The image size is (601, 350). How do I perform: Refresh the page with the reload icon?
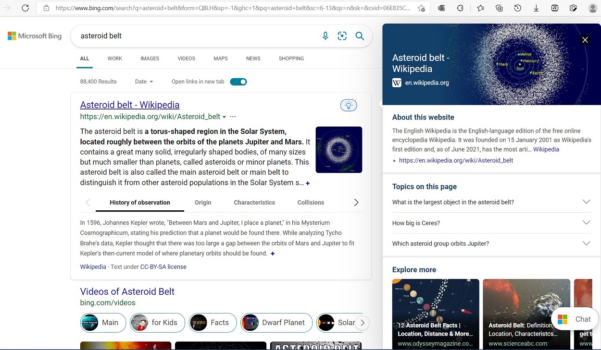(25, 8)
